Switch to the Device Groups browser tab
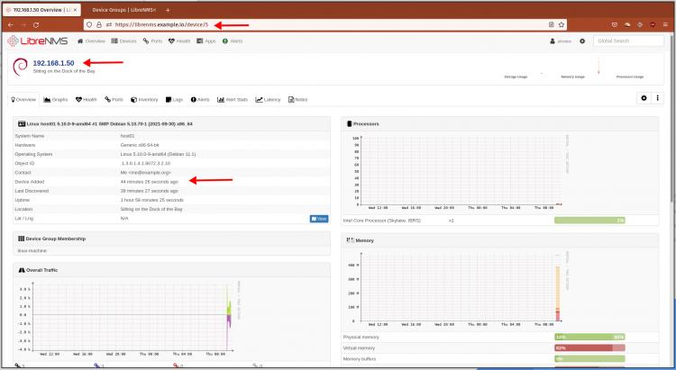Image resolution: width=676 pixels, height=370 pixels. point(123,9)
